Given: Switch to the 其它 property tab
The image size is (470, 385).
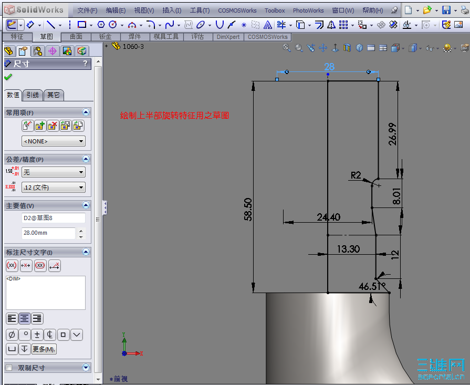Looking at the screenshot, I should pos(54,95).
